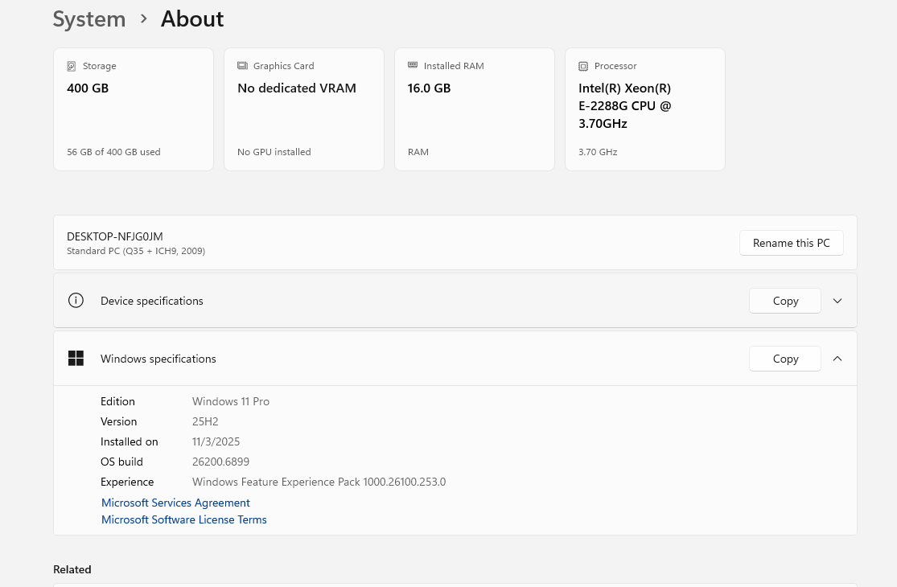Click the OS build value 26200.6899
897x587 pixels.
pos(220,462)
